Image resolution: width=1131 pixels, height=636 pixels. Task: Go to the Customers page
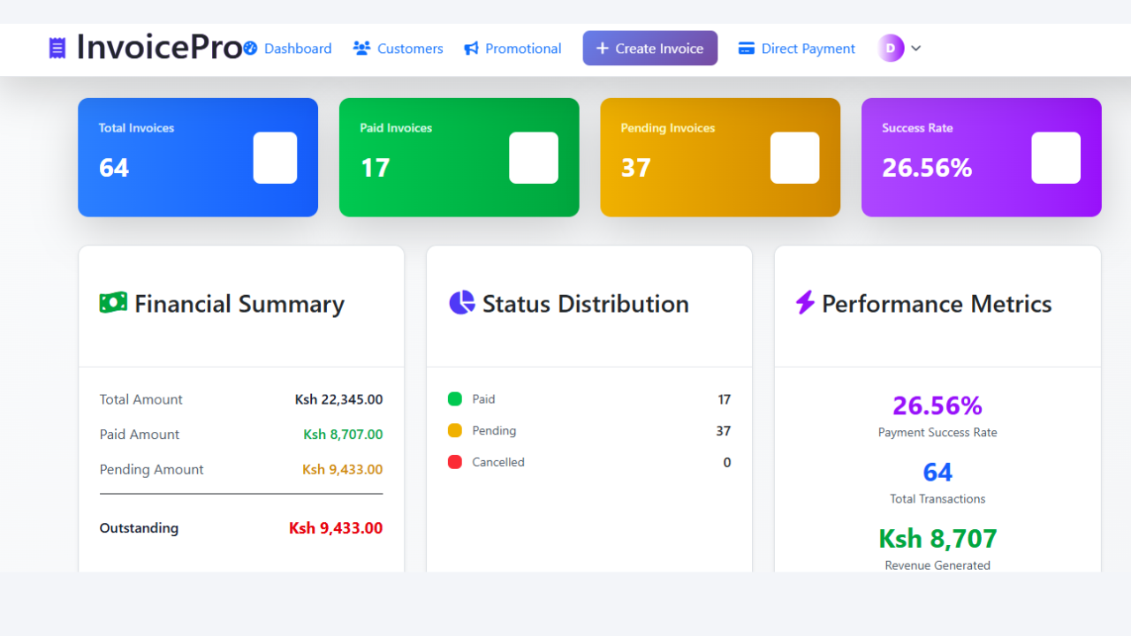pyautogui.click(x=398, y=49)
